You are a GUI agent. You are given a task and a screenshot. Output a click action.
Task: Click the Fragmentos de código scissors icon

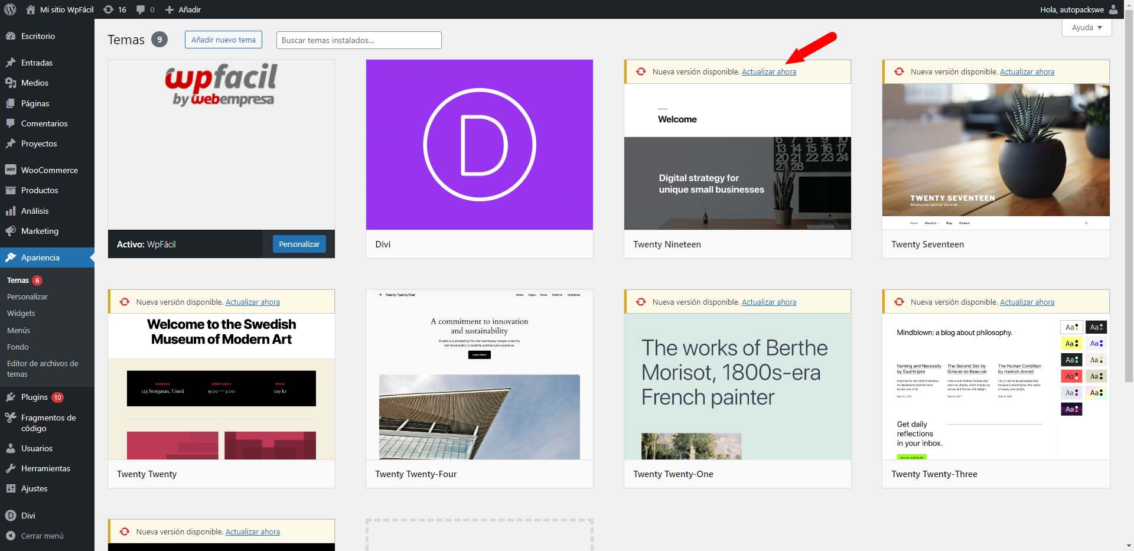pos(11,418)
